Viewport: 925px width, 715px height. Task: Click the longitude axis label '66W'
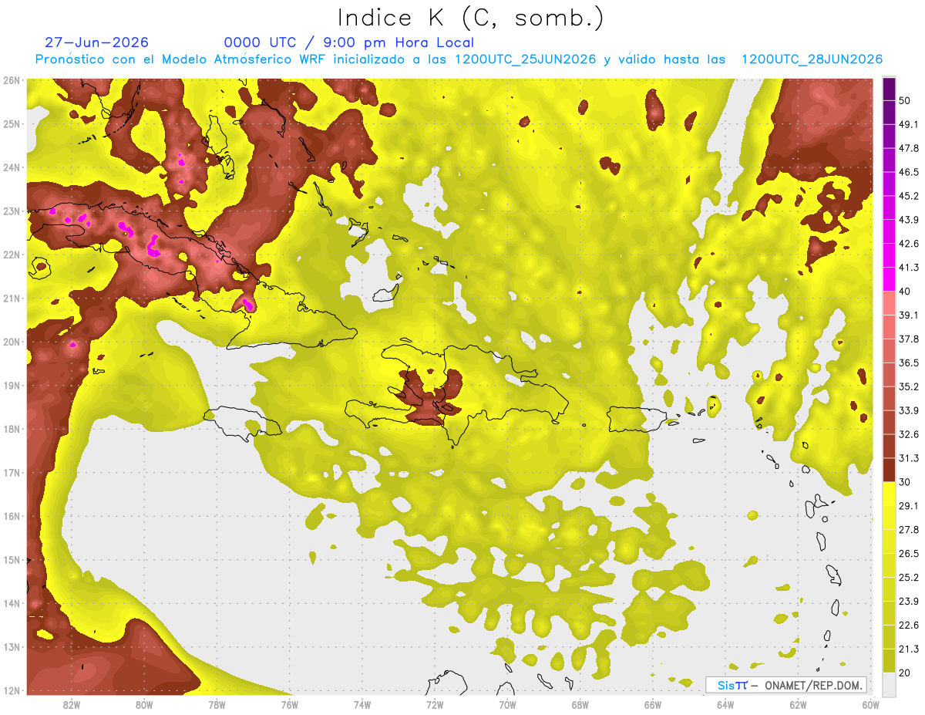click(653, 705)
